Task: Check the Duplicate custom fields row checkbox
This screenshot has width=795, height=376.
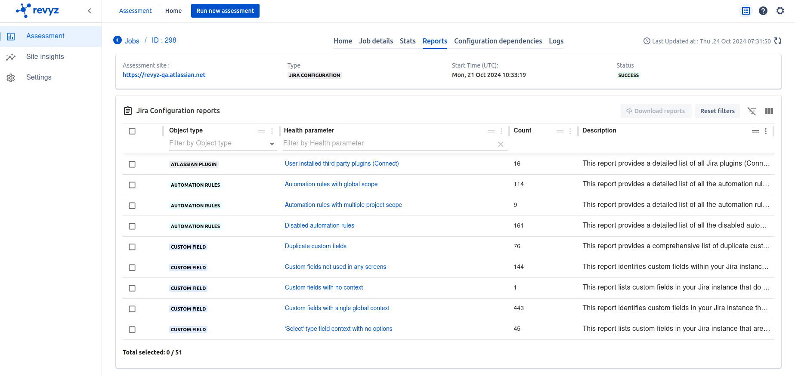Action: click(132, 247)
